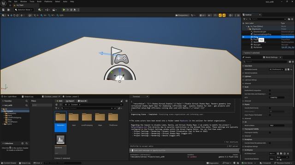
Task: Toggle the Enable World Composition checkbox
Action: click(x=270, y=90)
